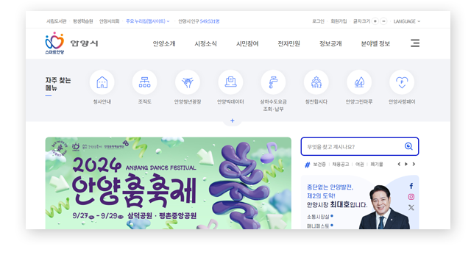Open the 칭찬합시다 icon
Viewport: 471px width, 266px height.
(x=316, y=82)
